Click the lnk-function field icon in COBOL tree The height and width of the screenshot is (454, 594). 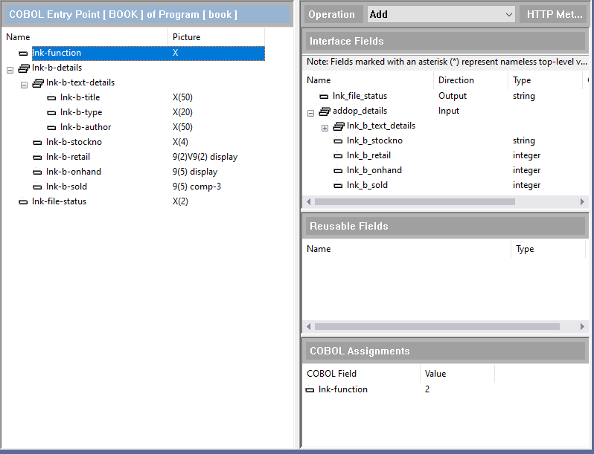click(23, 53)
